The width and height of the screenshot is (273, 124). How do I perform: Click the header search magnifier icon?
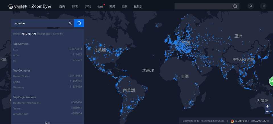(x=235, y=6)
